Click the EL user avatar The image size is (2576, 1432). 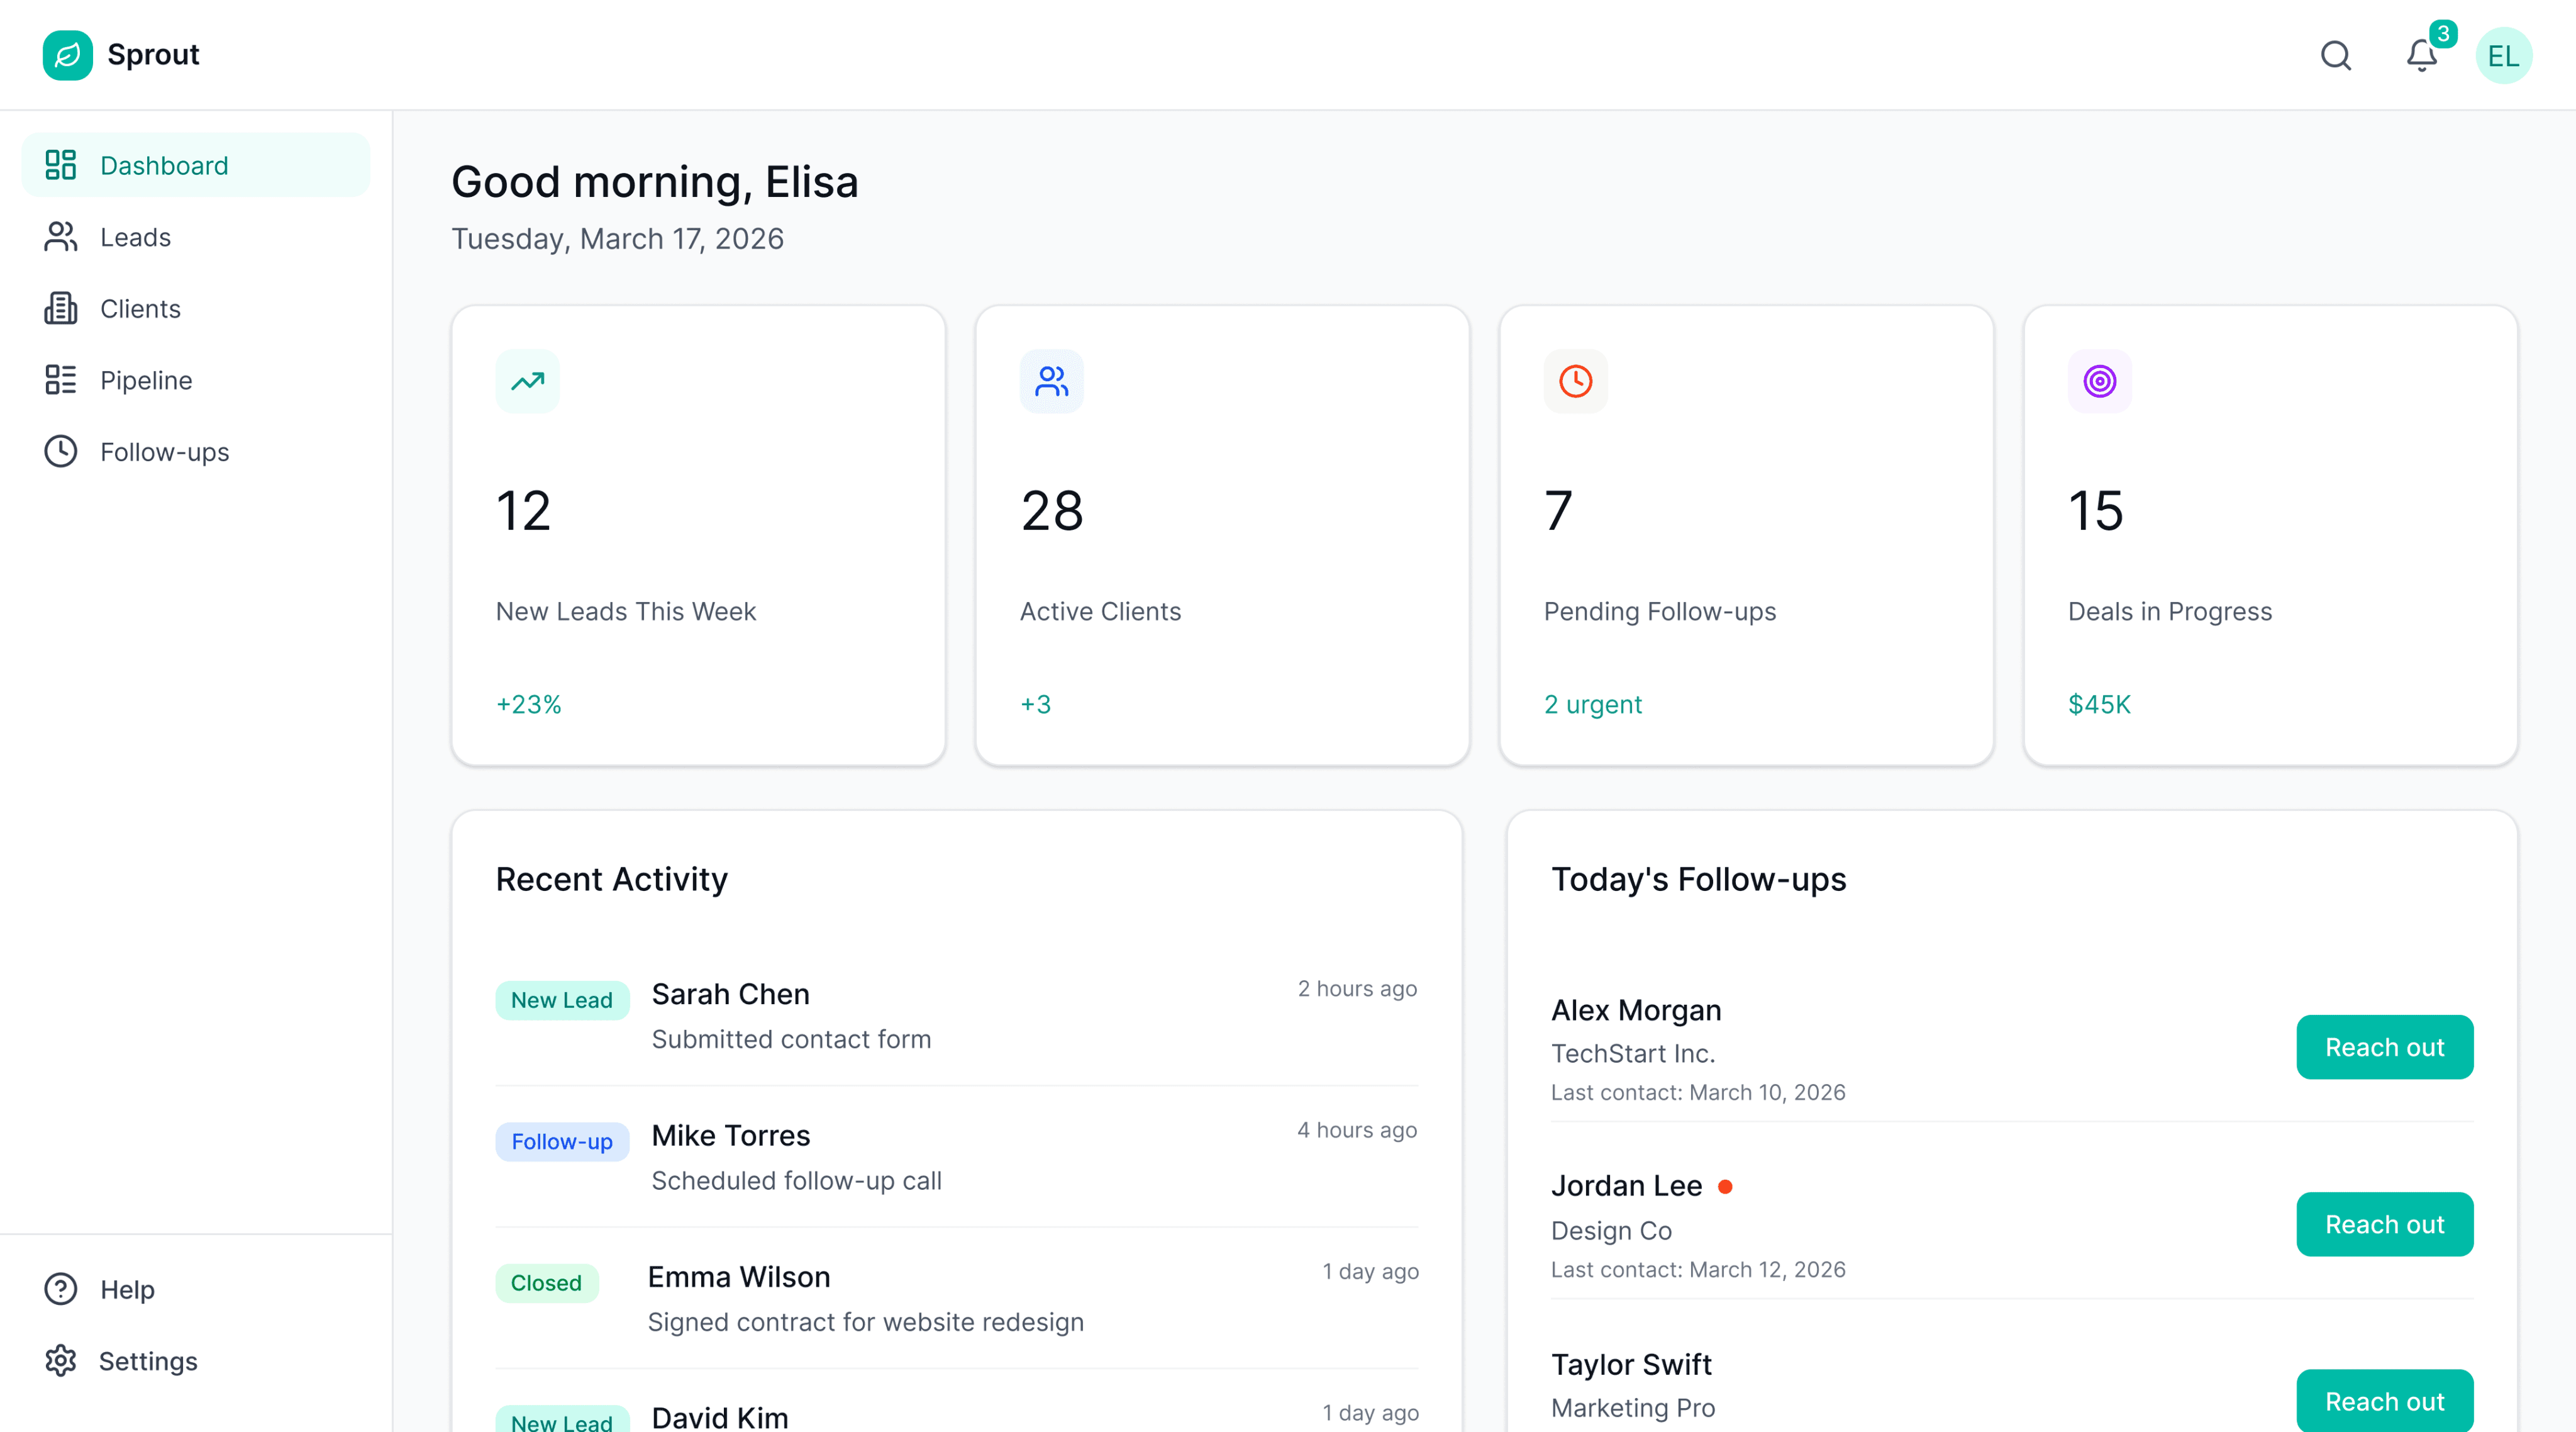click(x=2503, y=55)
